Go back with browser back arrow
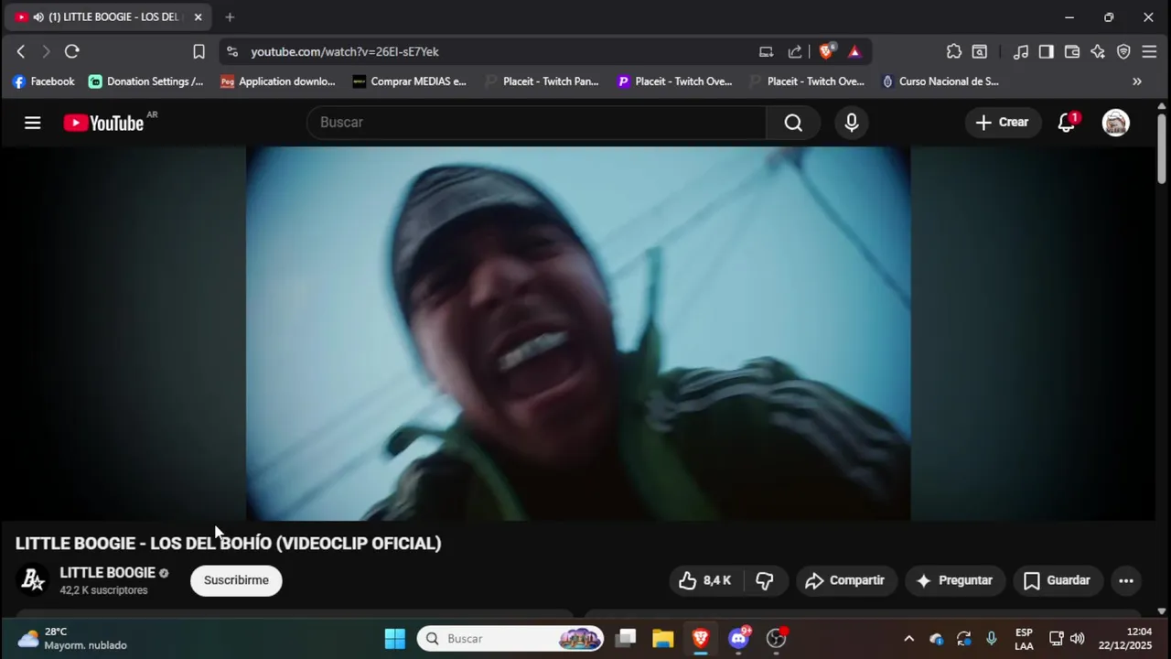 point(21,51)
